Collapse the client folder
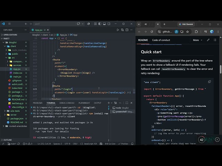This screenshot has height=166, width=222. pos(13,46)
